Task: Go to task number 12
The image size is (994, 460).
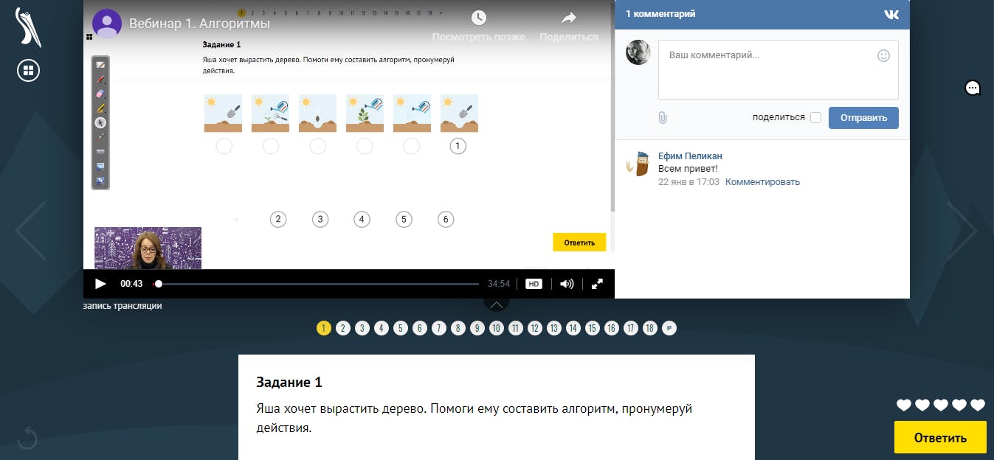Action: pos(535,328)
